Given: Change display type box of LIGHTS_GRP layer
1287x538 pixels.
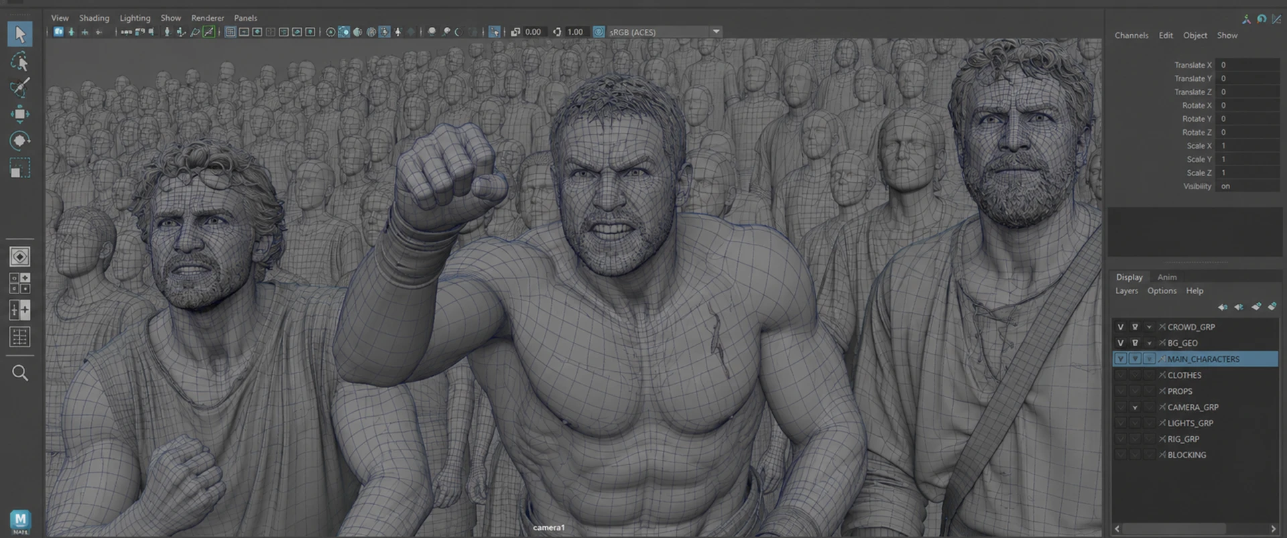Looking at the screenshot, I should 1149,423.
